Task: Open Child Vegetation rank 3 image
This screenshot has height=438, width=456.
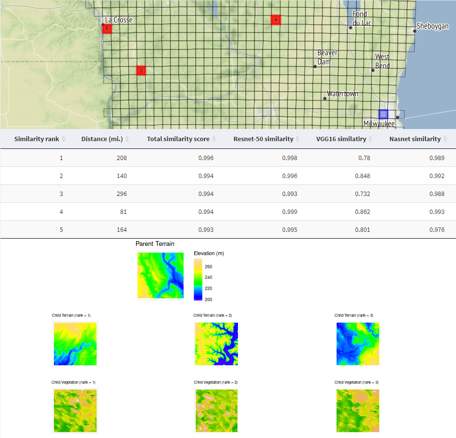Action: (358, 411)
